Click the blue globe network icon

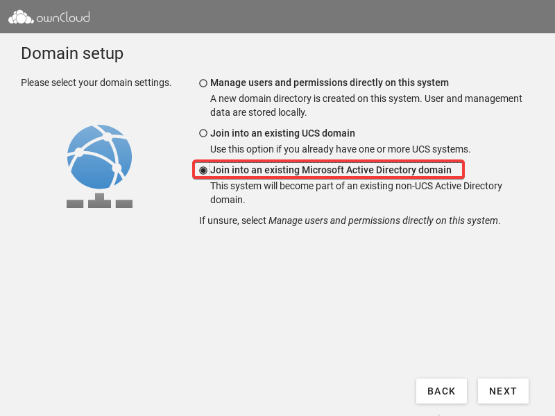99,157
